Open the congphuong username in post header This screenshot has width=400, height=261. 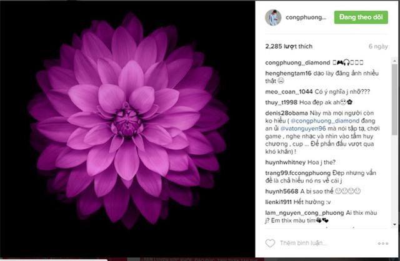click(306, 17)
